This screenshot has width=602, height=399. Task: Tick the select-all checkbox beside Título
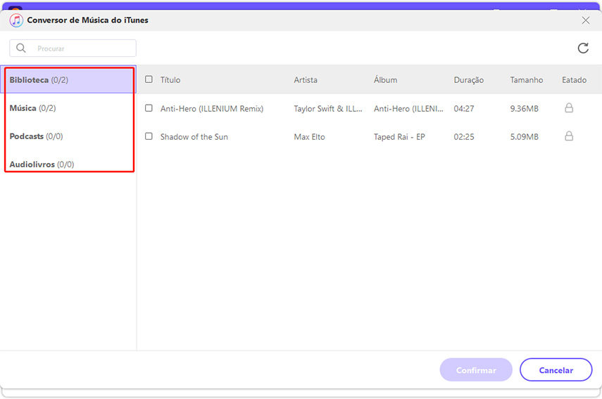(149, 79)
